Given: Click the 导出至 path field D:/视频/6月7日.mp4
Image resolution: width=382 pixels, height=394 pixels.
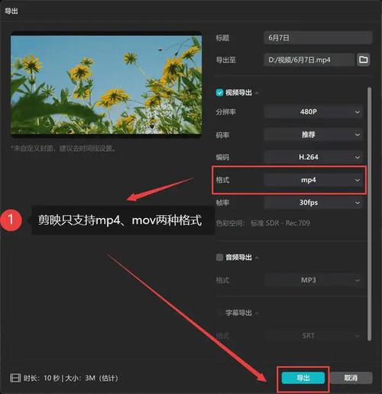Looking at the screenshot, I should 309,60.
